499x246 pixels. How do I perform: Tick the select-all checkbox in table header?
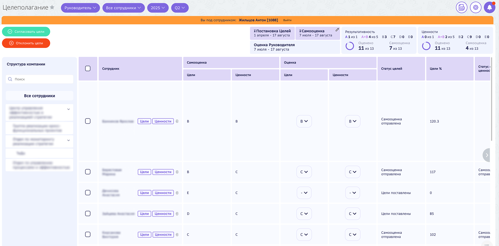pyautogui.click(x=88, y=68)
